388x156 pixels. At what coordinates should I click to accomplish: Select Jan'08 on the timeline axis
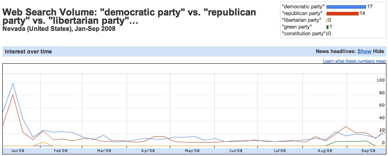(x=17, y=150)
